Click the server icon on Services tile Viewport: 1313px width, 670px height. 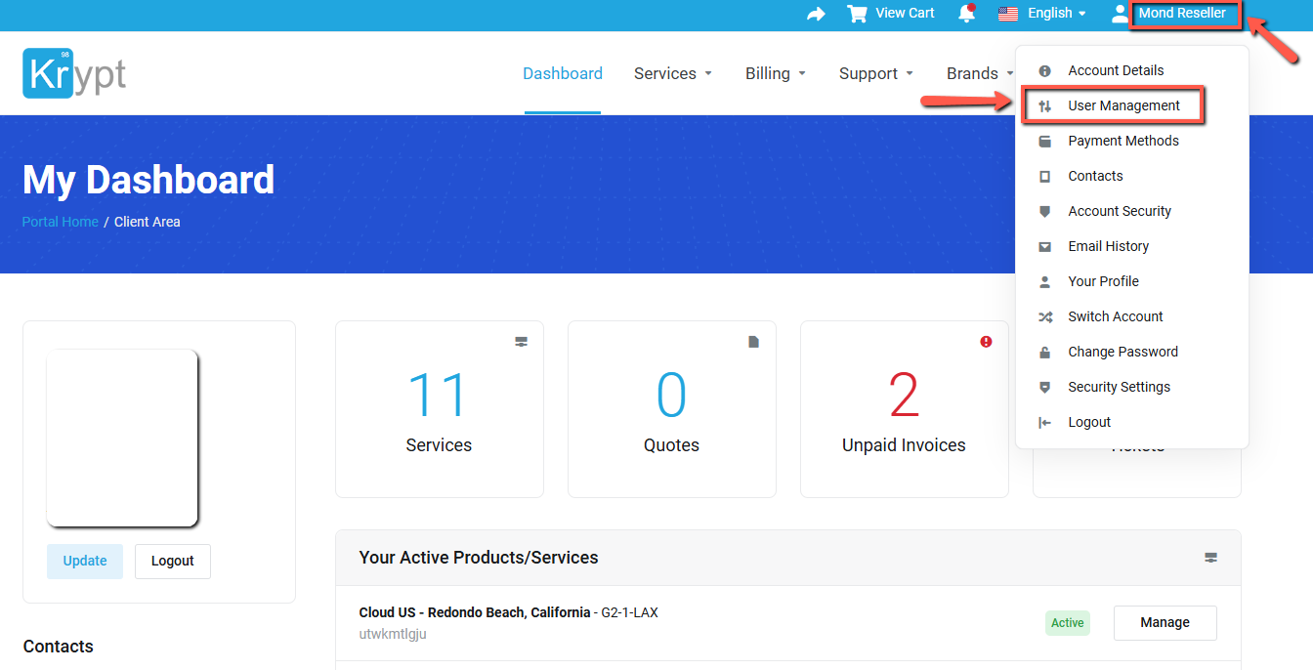click(x=522, y=342)
